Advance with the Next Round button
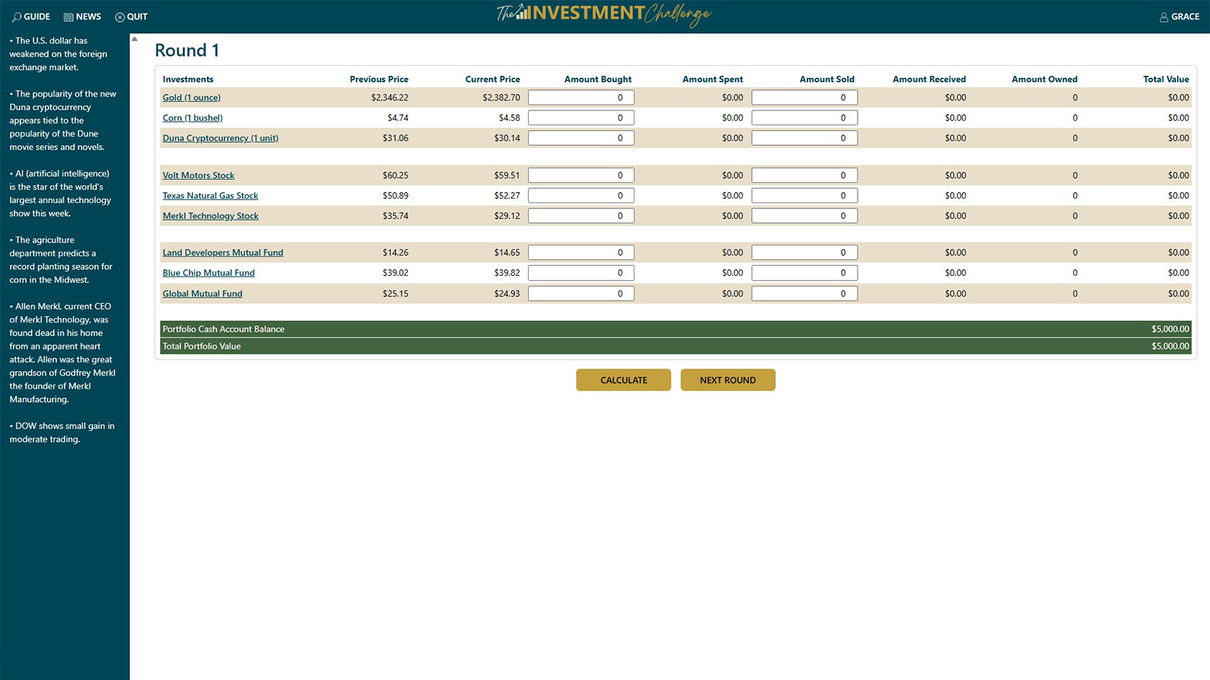 tap(728, 380)
